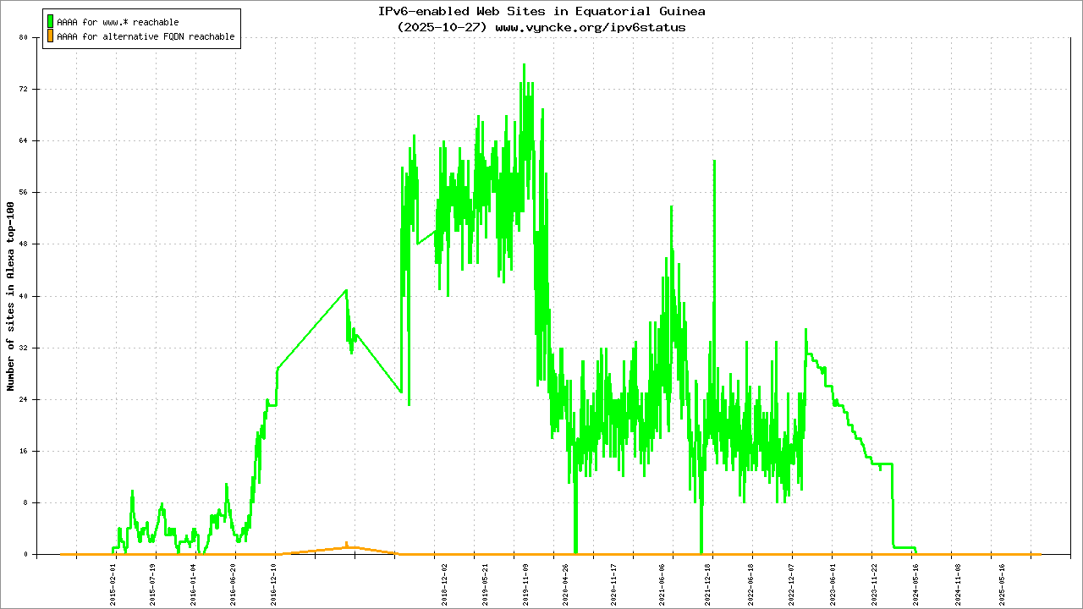Screen dimensions: 1083x609
Task: Click the green legend swatch for www.* reachable
Action: click(51, 22)
